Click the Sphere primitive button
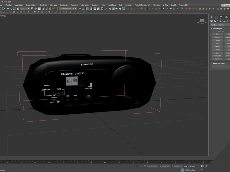The image size is (230, 172). [218, 37]
